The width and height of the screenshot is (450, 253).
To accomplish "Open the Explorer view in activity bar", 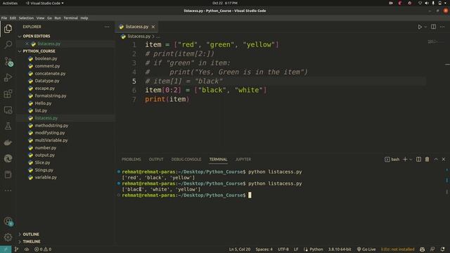I will coord(8,29).
